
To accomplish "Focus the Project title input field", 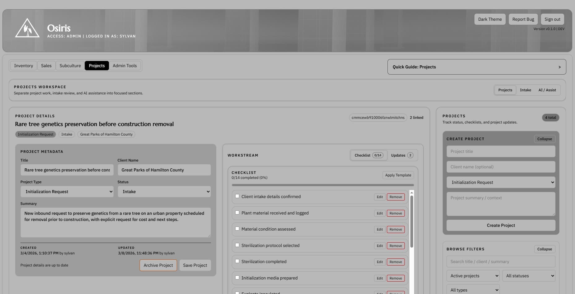I will pyautogui.click(x=501, y=151).
